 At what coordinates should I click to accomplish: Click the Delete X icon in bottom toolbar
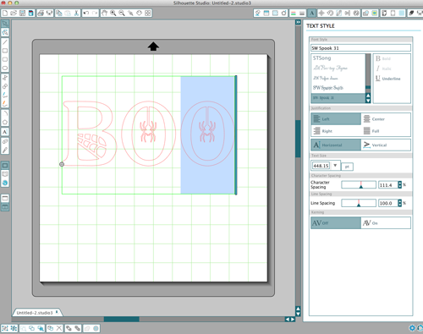[59, 328]
